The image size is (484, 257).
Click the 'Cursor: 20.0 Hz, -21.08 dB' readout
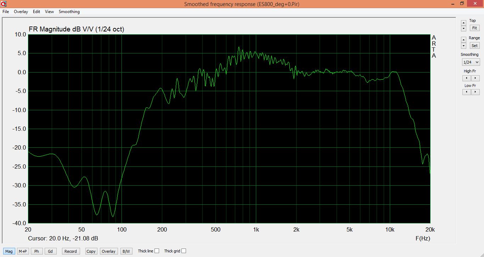(x=63, y=238)
